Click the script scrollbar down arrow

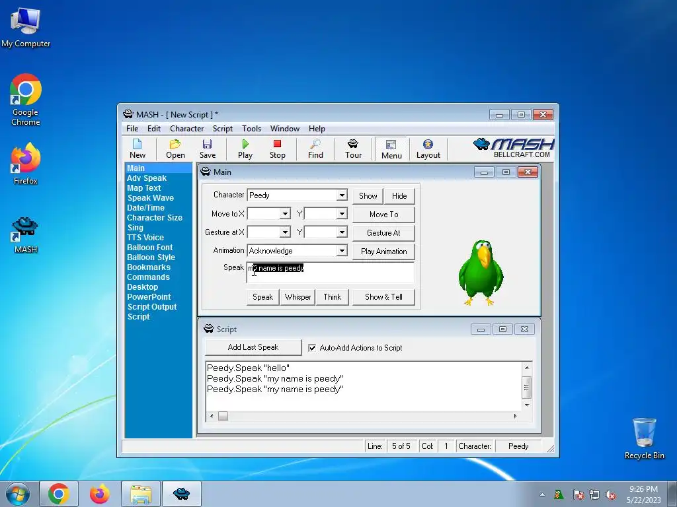pos(527,405)
